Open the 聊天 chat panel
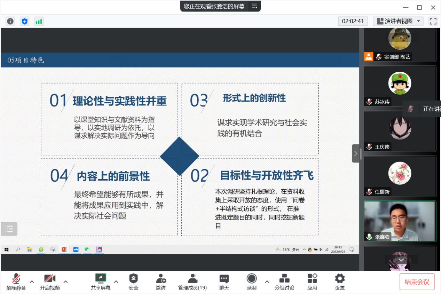The image size is (441, 294). pos(224,281)
